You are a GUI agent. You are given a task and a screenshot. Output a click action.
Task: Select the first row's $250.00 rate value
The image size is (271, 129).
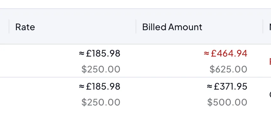pyautogui.click(x=101, y=69)
